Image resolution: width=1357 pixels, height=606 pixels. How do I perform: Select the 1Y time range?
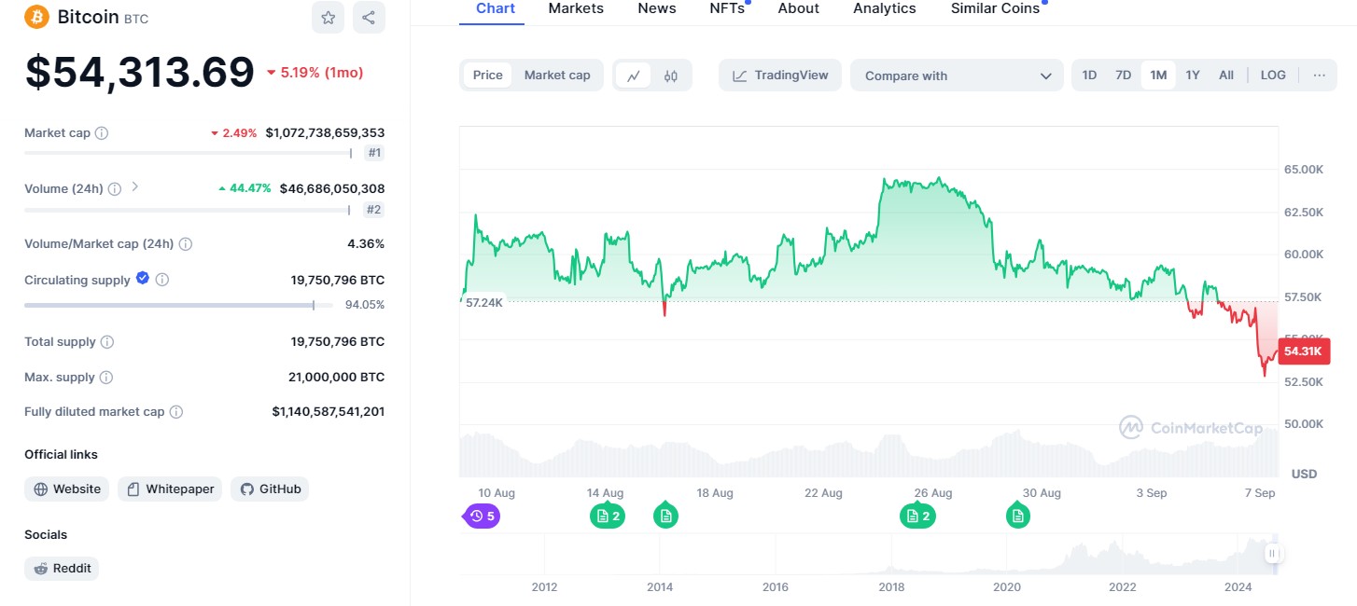coord(1193,76)
